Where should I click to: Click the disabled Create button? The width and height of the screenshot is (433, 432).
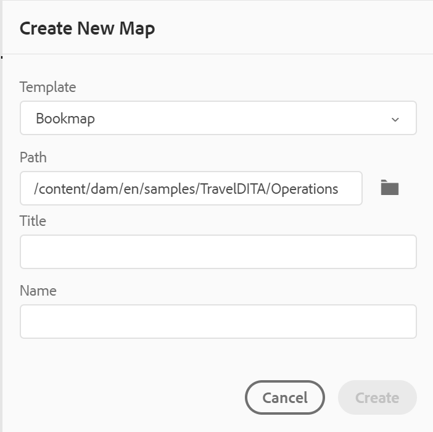click(377, 397)
